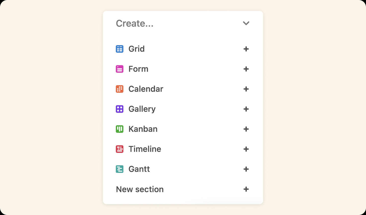This screenshot has width=366, height=215.
Task: Select the Grid menu entry
Action: (136, 49)
